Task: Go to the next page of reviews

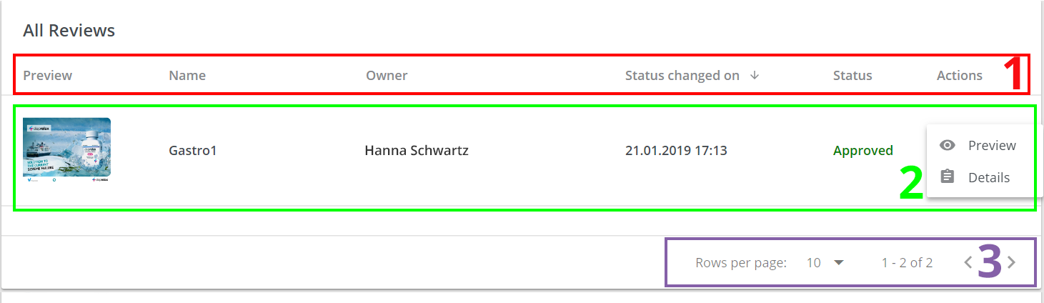Action: coord(1011,262)
